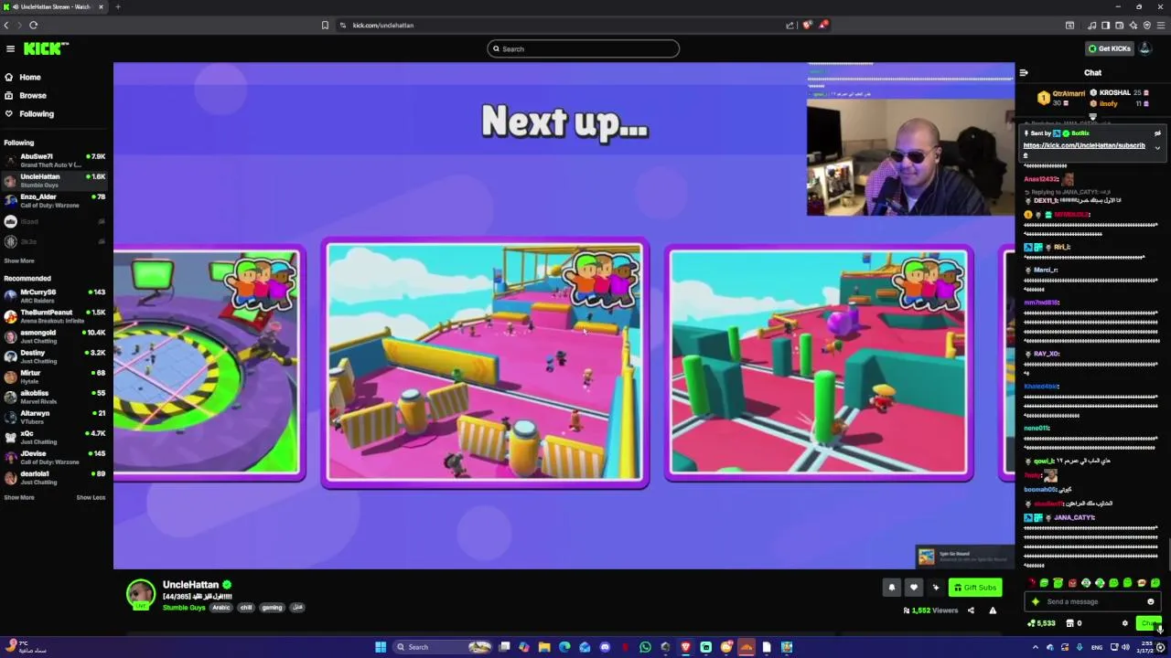Open File Explorer from the taskbar
This screenshot has height=658, width=1171.
(543, 647)
